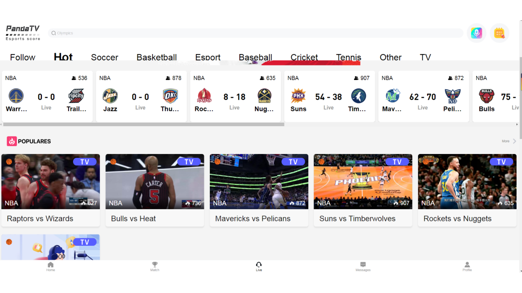This screenshot has width=522, height=293.
Task: Switch to the Follow tab
Action: (23, 57)
